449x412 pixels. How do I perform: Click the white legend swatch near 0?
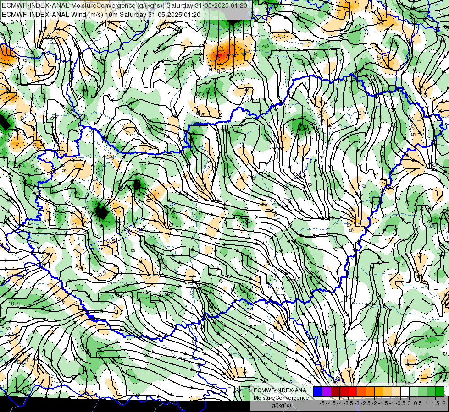[x=405, y=391]
